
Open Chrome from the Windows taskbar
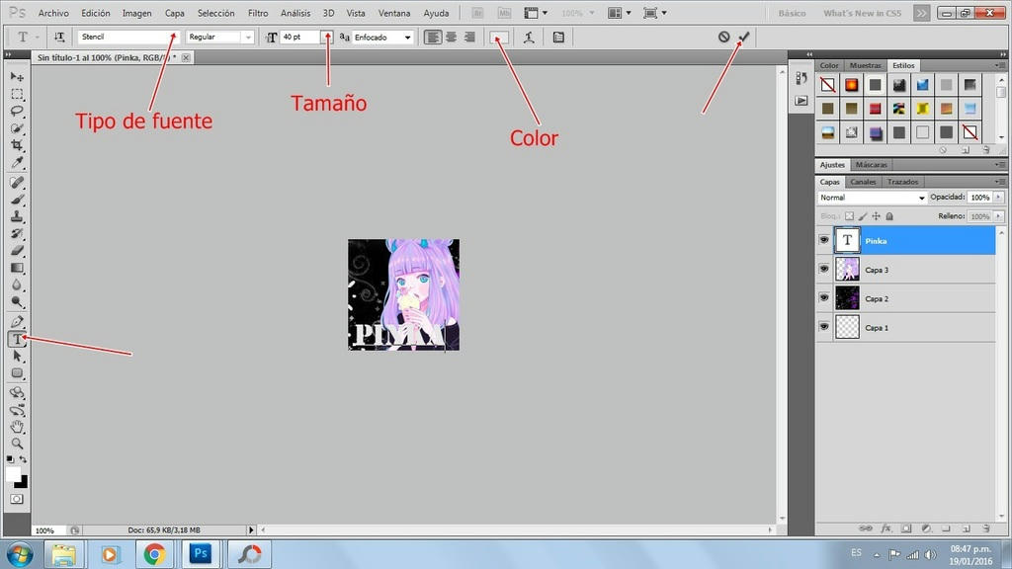click(154, 553)
